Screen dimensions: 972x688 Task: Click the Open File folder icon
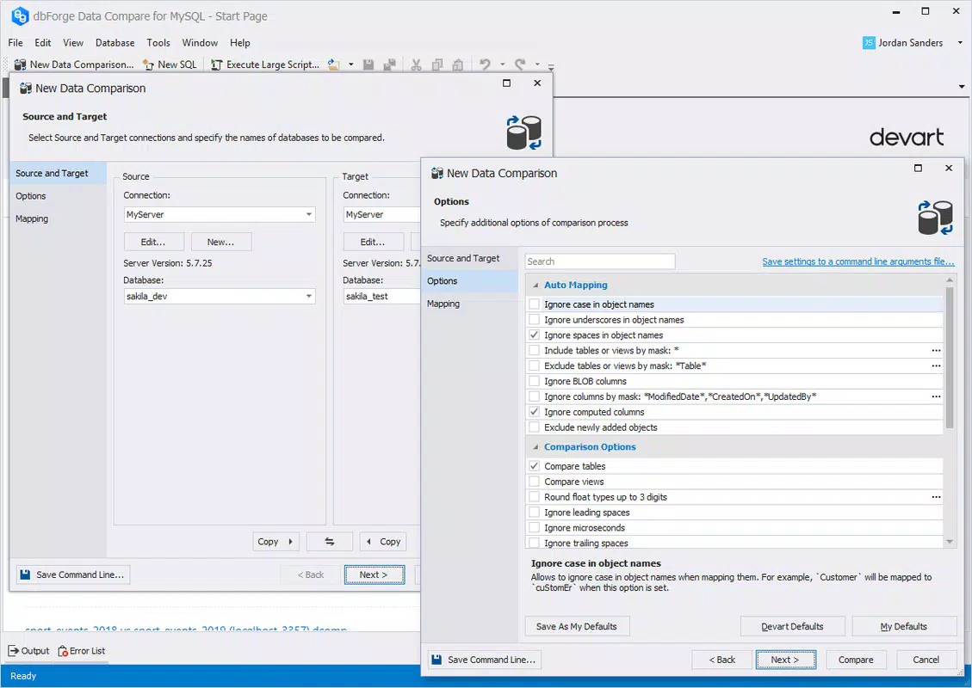(334, 64)
